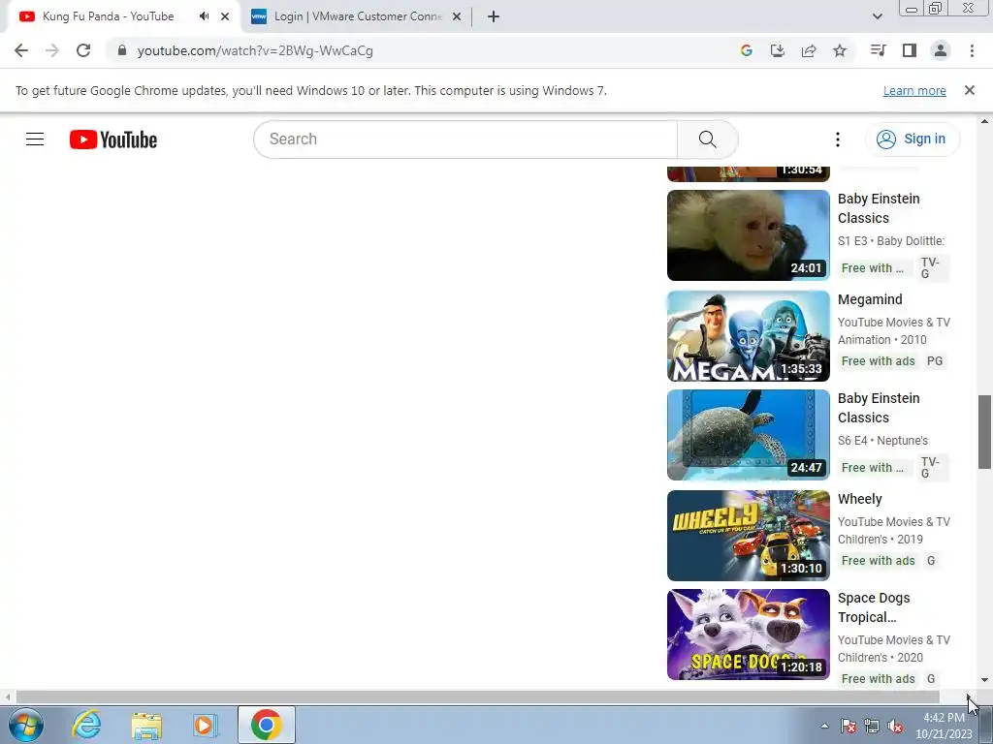Open Chrome three-dot menu
Screen dimensions: 993x744
pos(972,50)
